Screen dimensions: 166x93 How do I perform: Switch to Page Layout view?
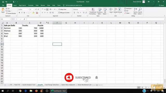pyautogui.click(x=142, y=88)
